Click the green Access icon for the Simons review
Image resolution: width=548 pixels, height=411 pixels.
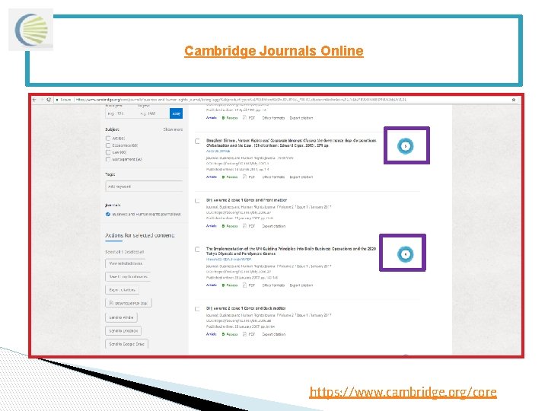223,177
